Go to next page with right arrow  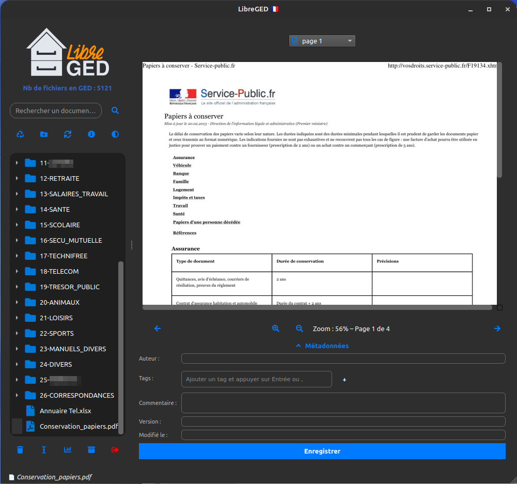[x=497, y=329]
